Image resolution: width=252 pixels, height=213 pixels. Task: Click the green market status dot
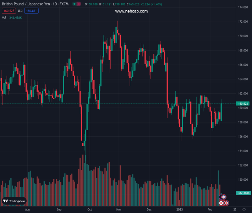tap(74, 4)
